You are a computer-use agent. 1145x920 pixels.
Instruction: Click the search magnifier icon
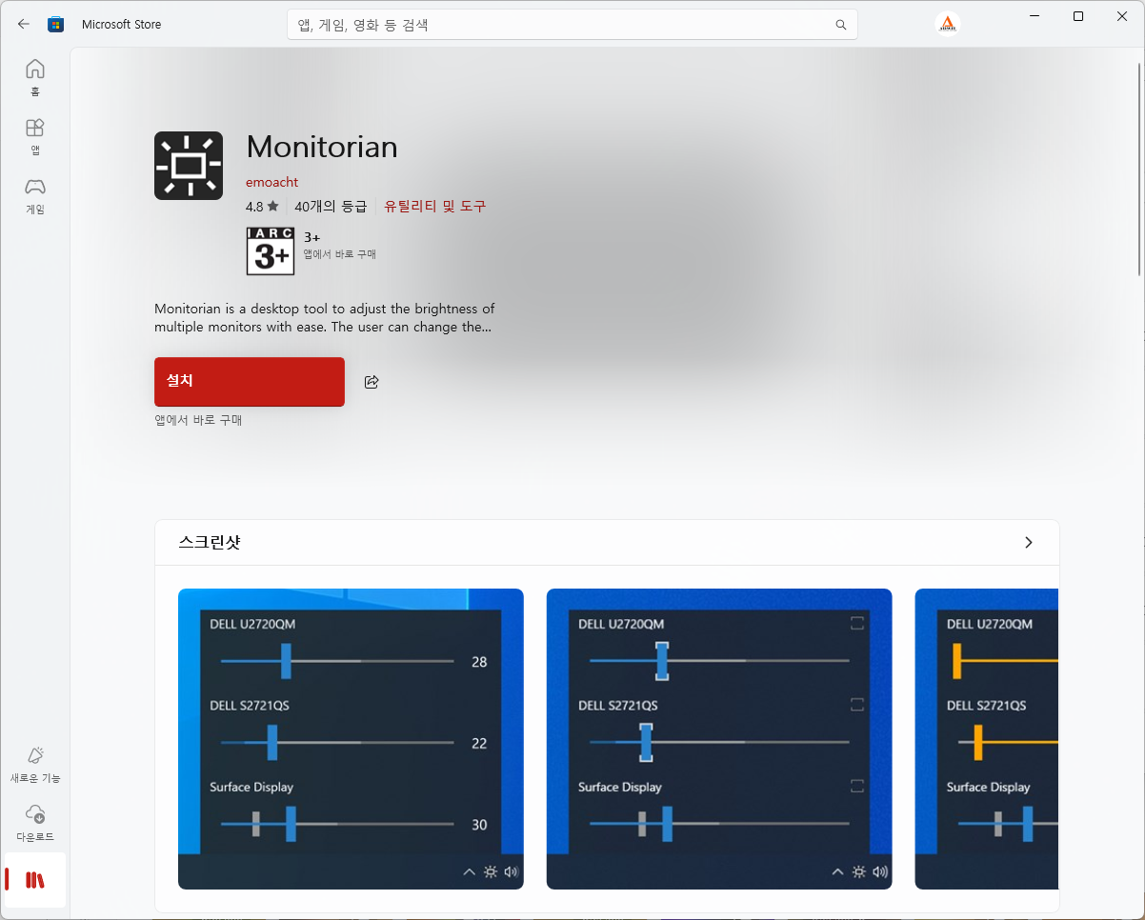click(x=840, y=25)
